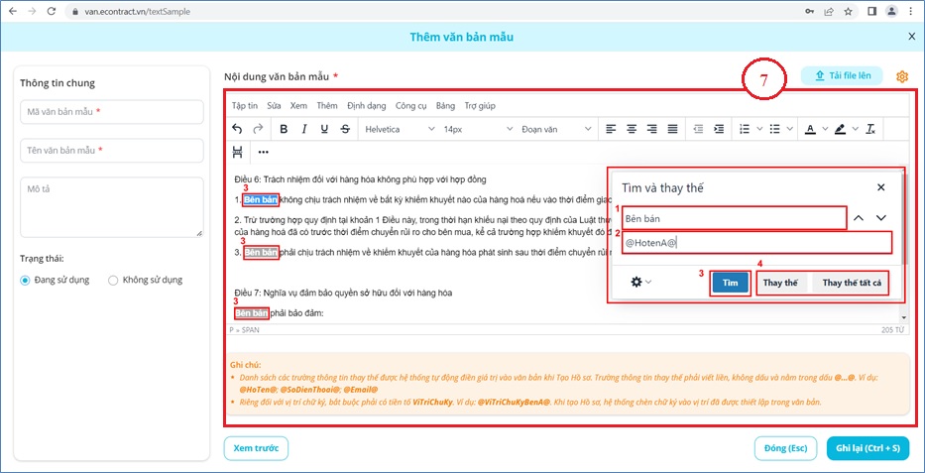Open the orange settings gear icon
This screenshot has width=925, height=473.
pyautogui.click(x=902, y=76)
